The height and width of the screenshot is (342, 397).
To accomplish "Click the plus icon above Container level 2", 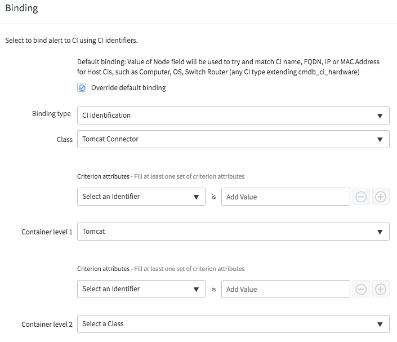I will click(x=381, y=289).
